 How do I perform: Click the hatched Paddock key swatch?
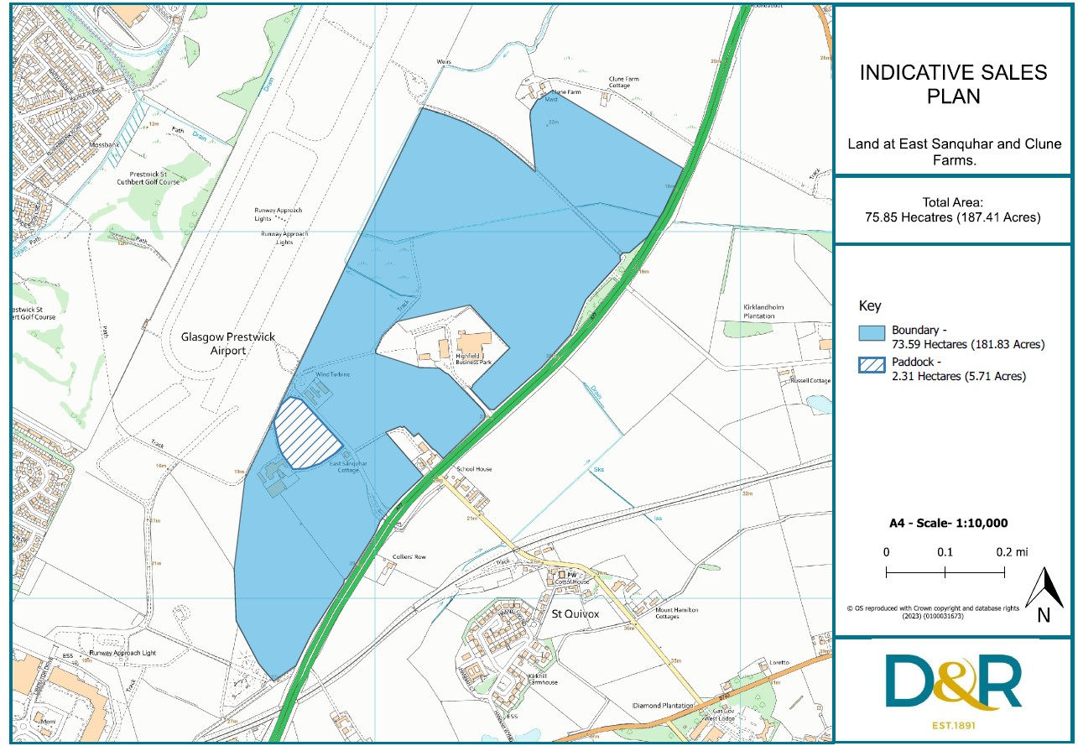(872, 367)
